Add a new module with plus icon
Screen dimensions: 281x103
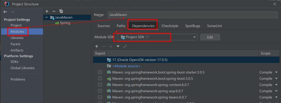click(x=47, y=11)
